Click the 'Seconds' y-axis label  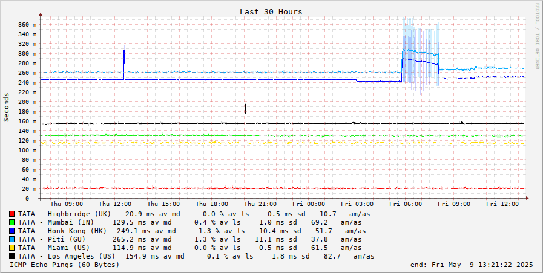(6, 107)
